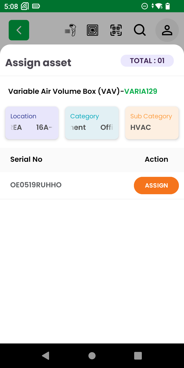Open the barcode scanner tool
The width and height of the screenshot is (184, 368).
pyautogui.click(x=71, y=30)
